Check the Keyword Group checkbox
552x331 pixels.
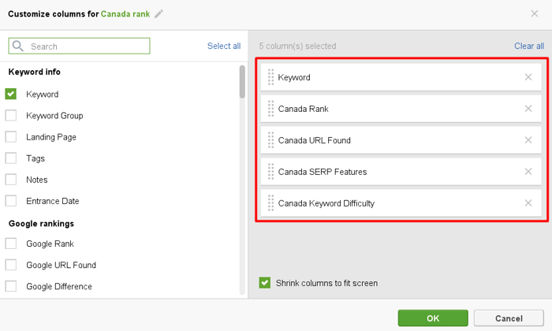(x=10, y=115)
